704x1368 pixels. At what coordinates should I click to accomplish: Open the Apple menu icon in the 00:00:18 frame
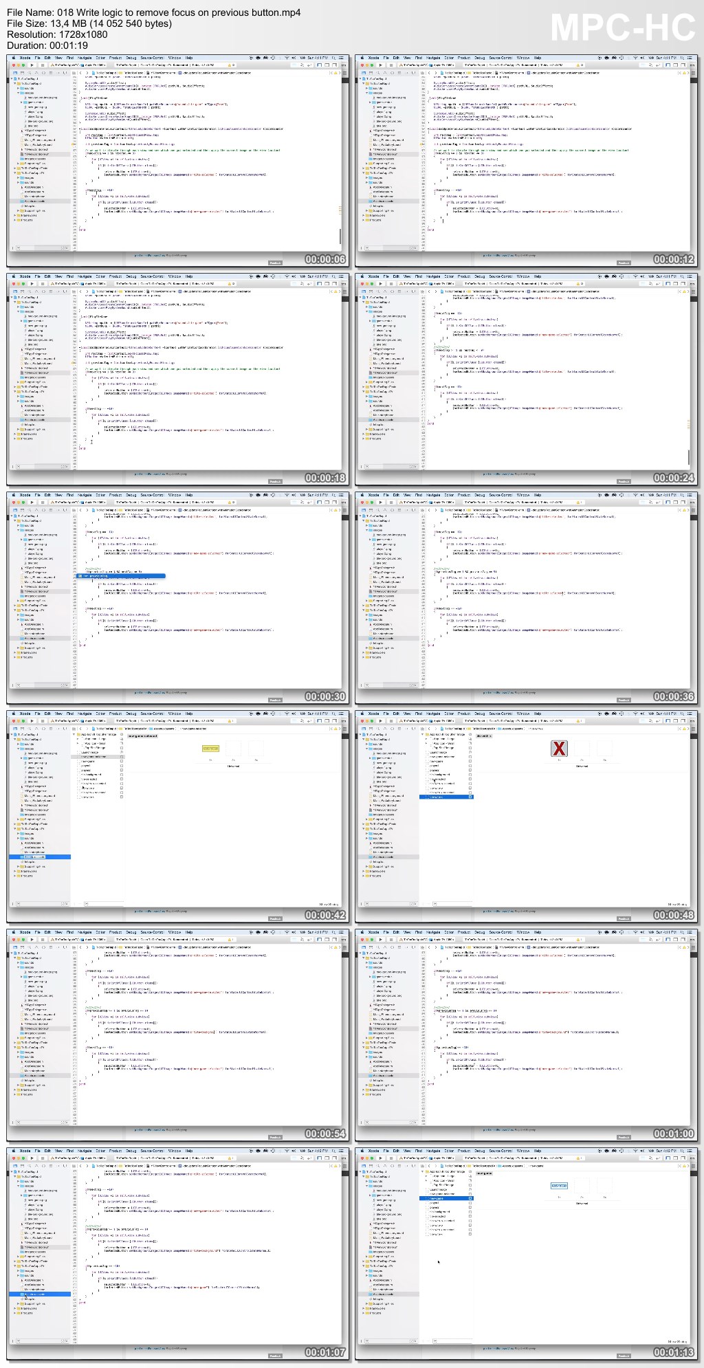[13, 277]
